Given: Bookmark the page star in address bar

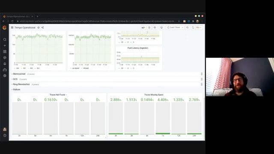Looking at the screenshot, I should coord(179,21).
